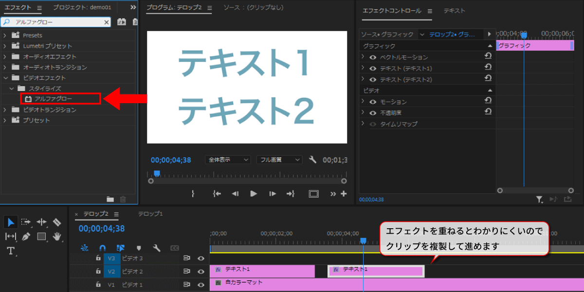
Task: Select the Pen tool
Action: click(26, 237)
